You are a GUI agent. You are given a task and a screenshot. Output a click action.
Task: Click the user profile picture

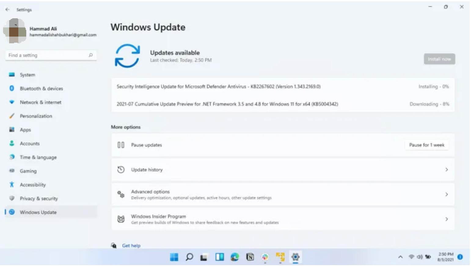pos(15,31)
